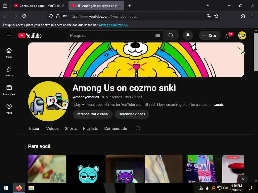The image size is (258, 193).
Task: Open the tracking protection shield icon
Action: (51, 16)
